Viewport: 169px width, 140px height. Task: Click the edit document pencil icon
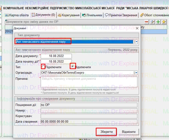153,22
